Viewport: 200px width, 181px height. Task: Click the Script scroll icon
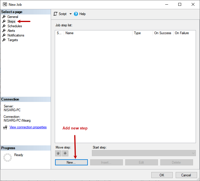tap(55, 14)
